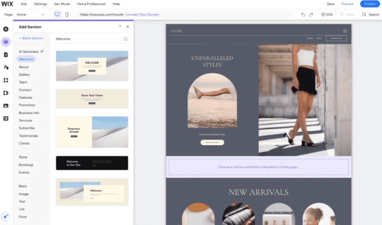Click the Contact Us button in site header
Image resolution: width=382 pixels, height=225 pixels.
tap(336, 38)
